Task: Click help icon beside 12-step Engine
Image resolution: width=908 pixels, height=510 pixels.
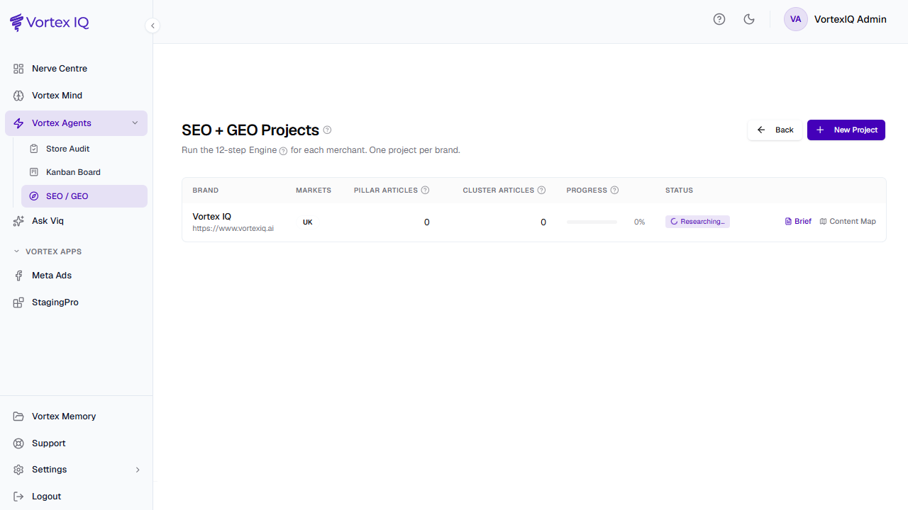Action: (283, 151)
